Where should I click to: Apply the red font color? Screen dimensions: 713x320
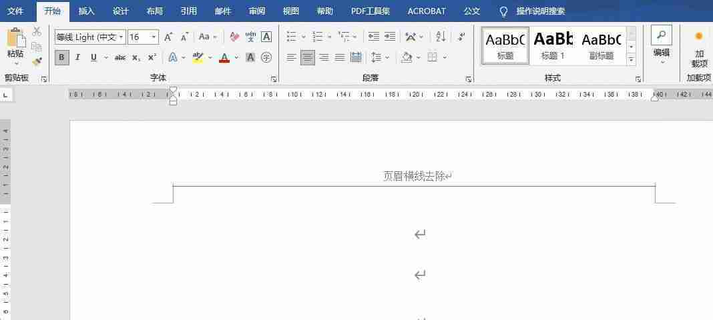tap(224, 57)
